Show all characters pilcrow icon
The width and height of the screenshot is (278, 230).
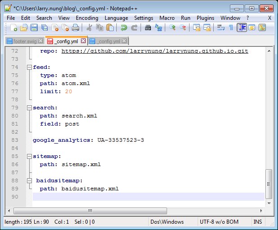tap(231, 28)
